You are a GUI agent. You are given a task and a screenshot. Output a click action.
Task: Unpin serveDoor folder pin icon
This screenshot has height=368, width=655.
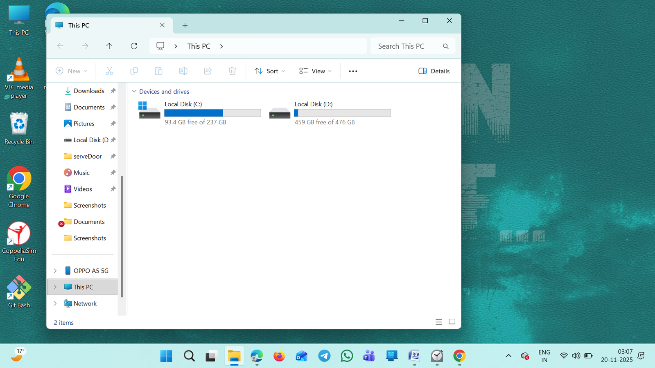tap(113, 156)
